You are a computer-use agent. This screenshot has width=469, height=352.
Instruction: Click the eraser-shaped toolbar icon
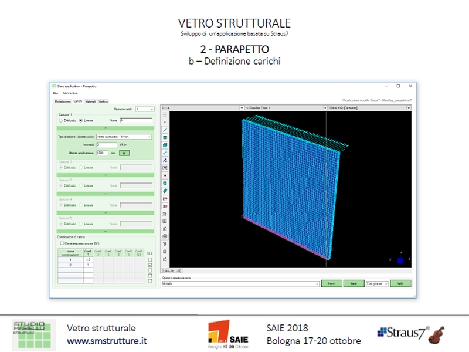pyautogui.click(x=165, y=191)
